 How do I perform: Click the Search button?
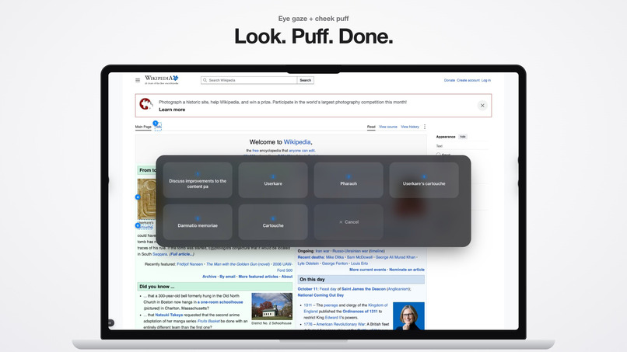tap(306, 80)
